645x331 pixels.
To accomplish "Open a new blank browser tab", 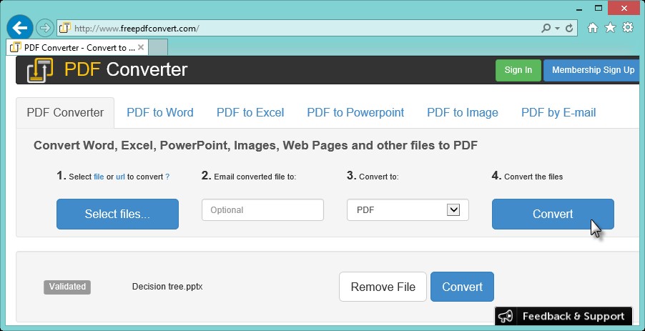I will pos(157,47).
